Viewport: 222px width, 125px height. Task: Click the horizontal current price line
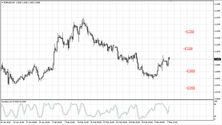(107, 59)
